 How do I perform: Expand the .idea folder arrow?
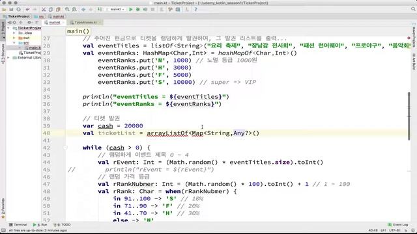tap(14, 33)
